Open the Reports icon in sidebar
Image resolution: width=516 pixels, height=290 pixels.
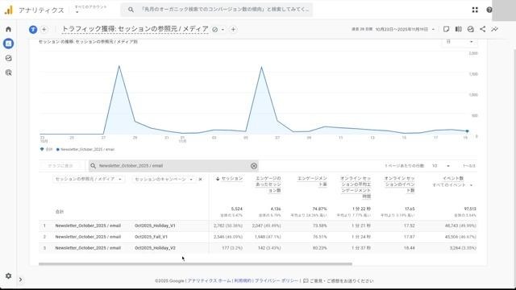9,43
